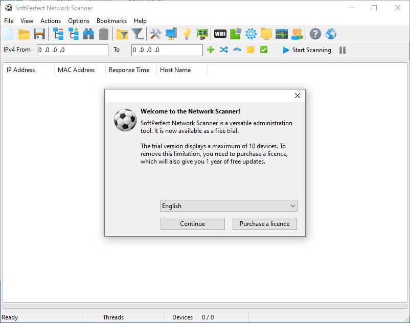Click the users people icon
This screenshot has width=410, height=323.
click(297, 34)
